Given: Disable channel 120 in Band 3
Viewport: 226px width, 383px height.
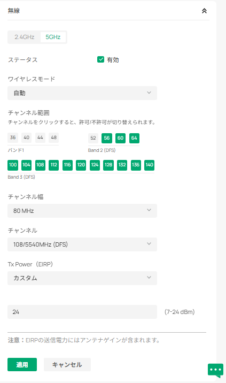Looking at the screenshot, I should 81,165.
